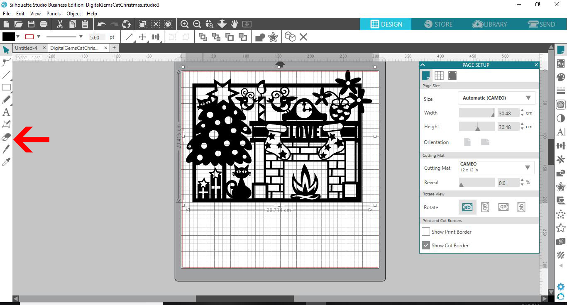Image resolution: width=567 pixels, height=305 pixels.
Task: Switch to the Untitled-4 tab
Action: (x=26, y=48)
